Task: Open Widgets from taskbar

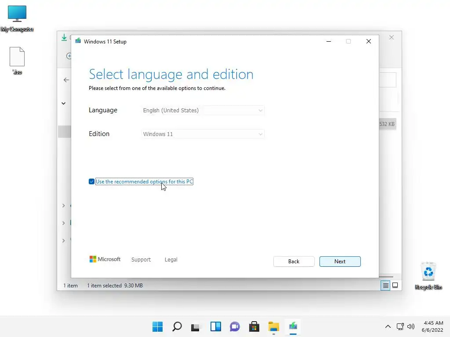Action: pyautogui.click(x=215, y=326)
